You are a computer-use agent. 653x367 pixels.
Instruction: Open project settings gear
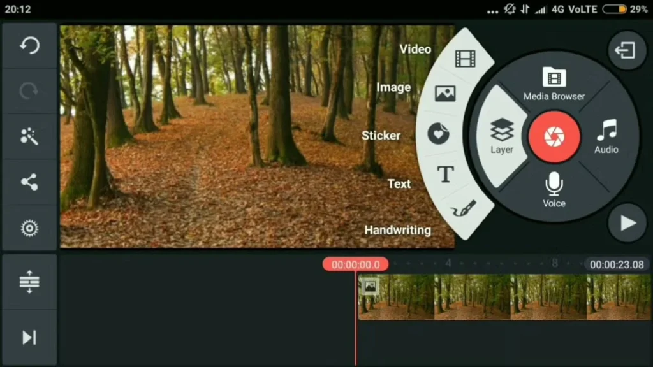(29, 228)
